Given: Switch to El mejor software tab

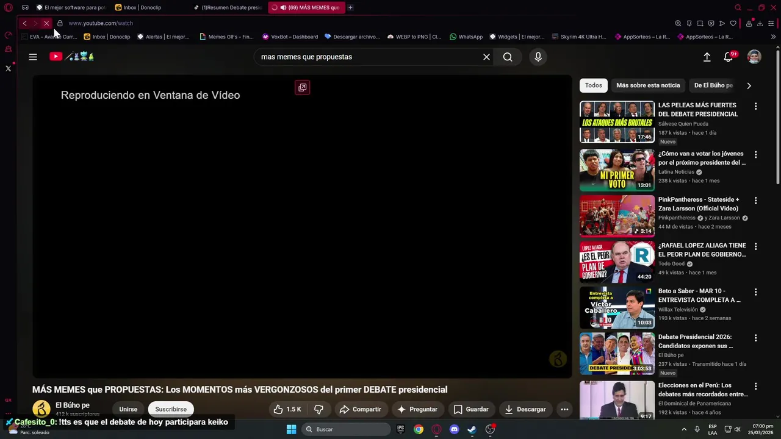Looking at the screenshot, I should 70,7.
